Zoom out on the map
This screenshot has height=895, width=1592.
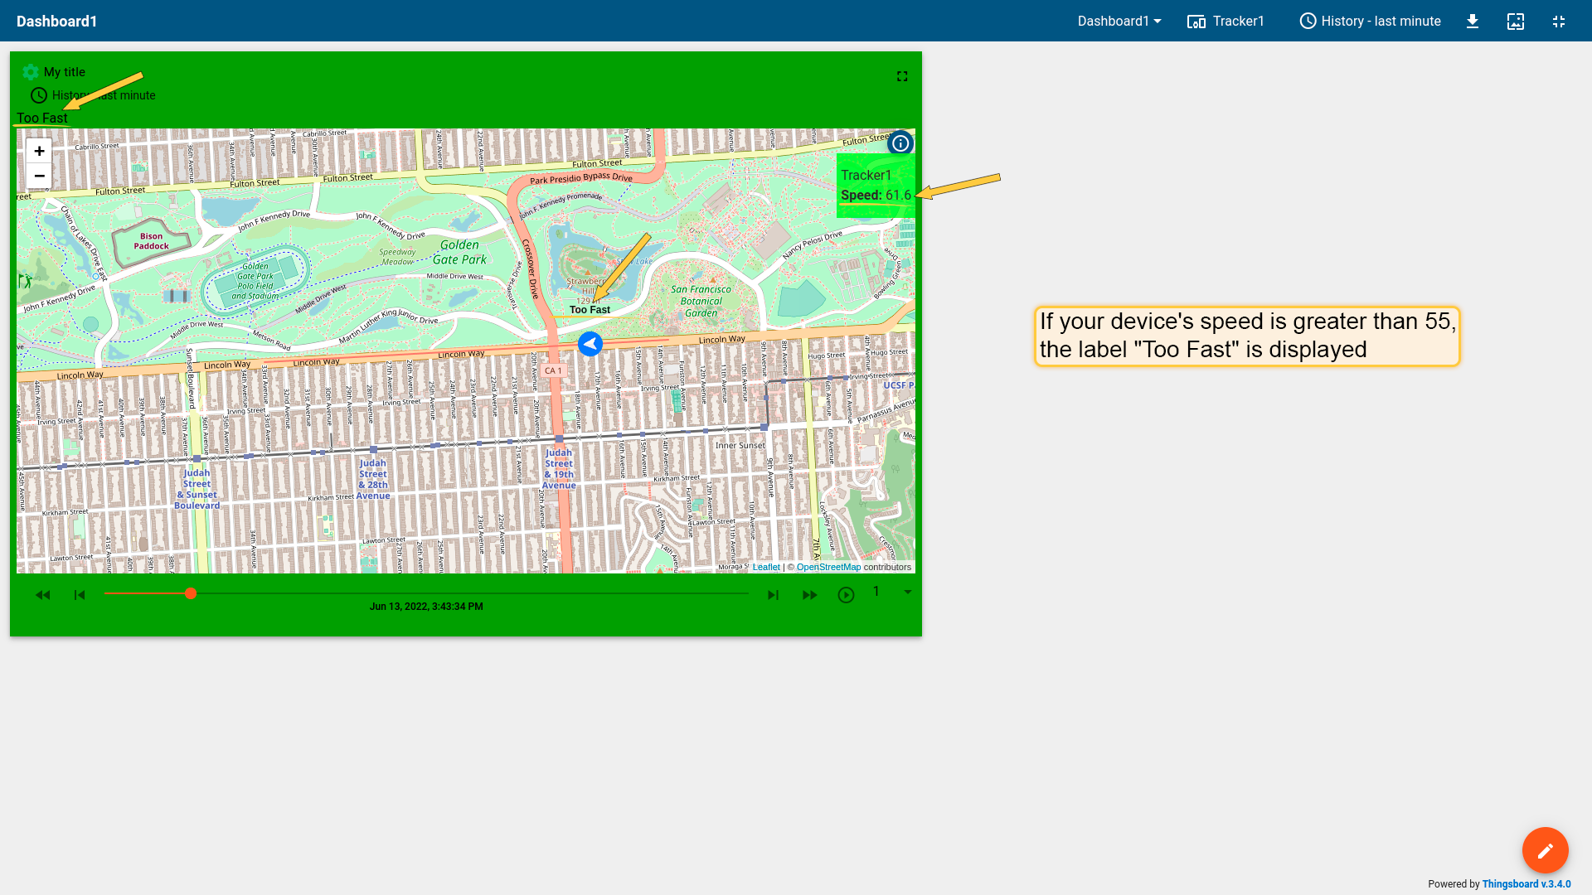coord(39,176)
